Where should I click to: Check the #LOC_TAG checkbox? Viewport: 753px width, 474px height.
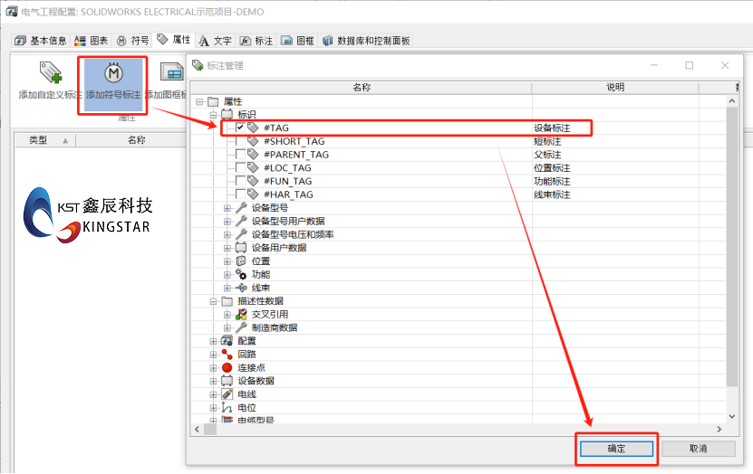pyautogui.click(x=240, y=168)
